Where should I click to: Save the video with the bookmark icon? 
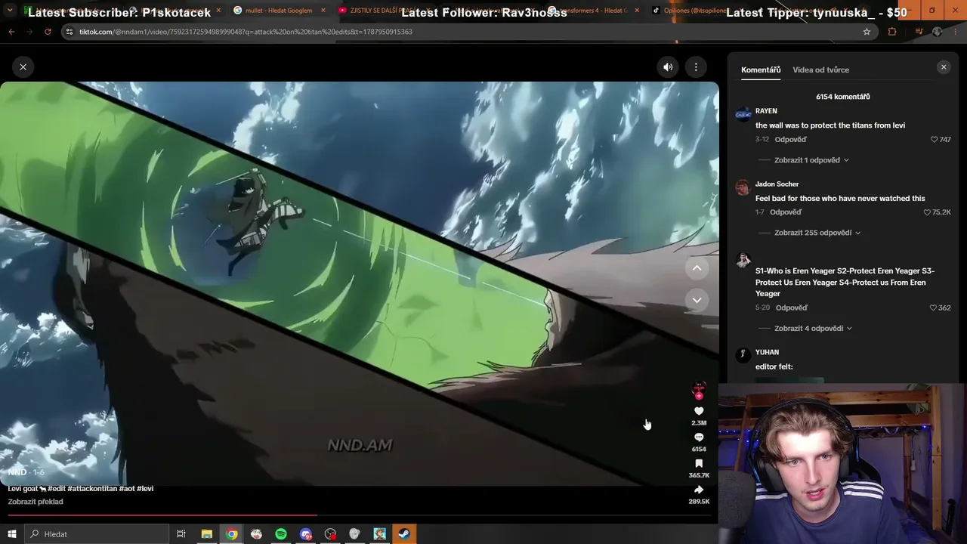point(699,464)
